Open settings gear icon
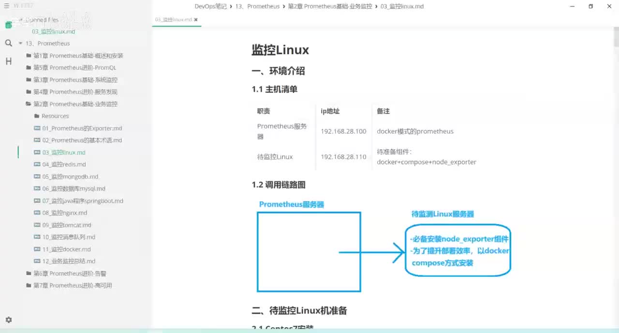 click(x=8, y=320)
